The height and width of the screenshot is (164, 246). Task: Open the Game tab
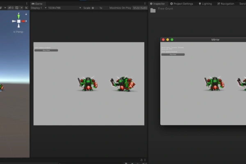click(37, 3)
